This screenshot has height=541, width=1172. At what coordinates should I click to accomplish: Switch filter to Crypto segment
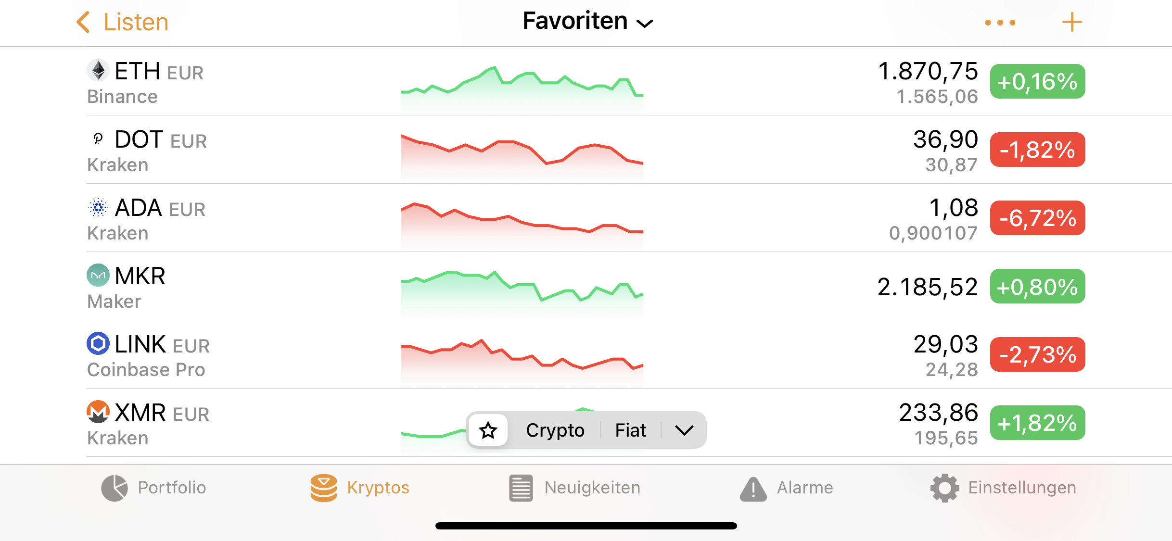555,430
